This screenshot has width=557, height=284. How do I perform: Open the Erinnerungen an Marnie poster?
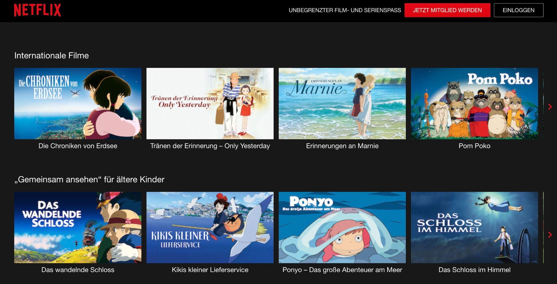[342, 103]
